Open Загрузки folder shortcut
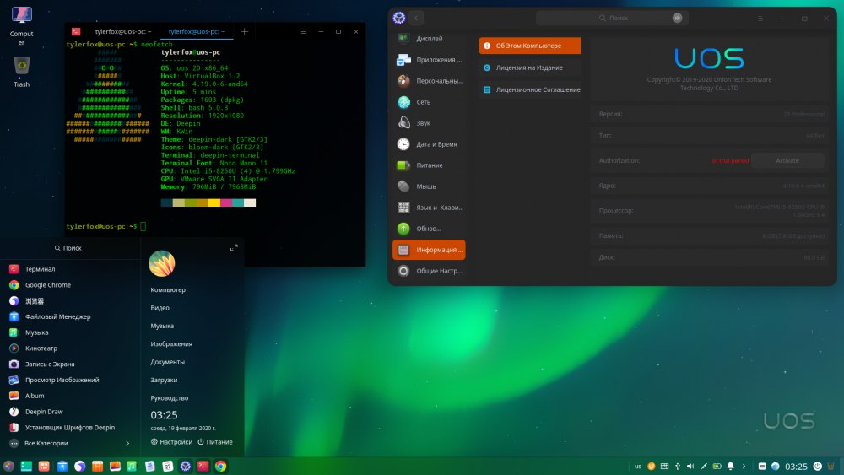The height and width of the screenshot is (475, 844). pos(164,380)
